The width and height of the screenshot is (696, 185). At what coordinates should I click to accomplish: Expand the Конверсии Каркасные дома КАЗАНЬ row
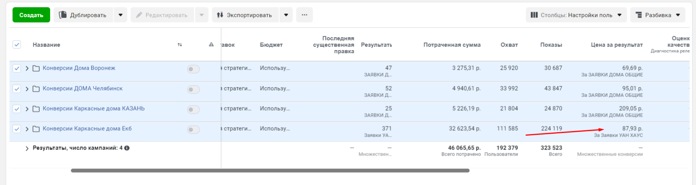(x=27, y=109)
